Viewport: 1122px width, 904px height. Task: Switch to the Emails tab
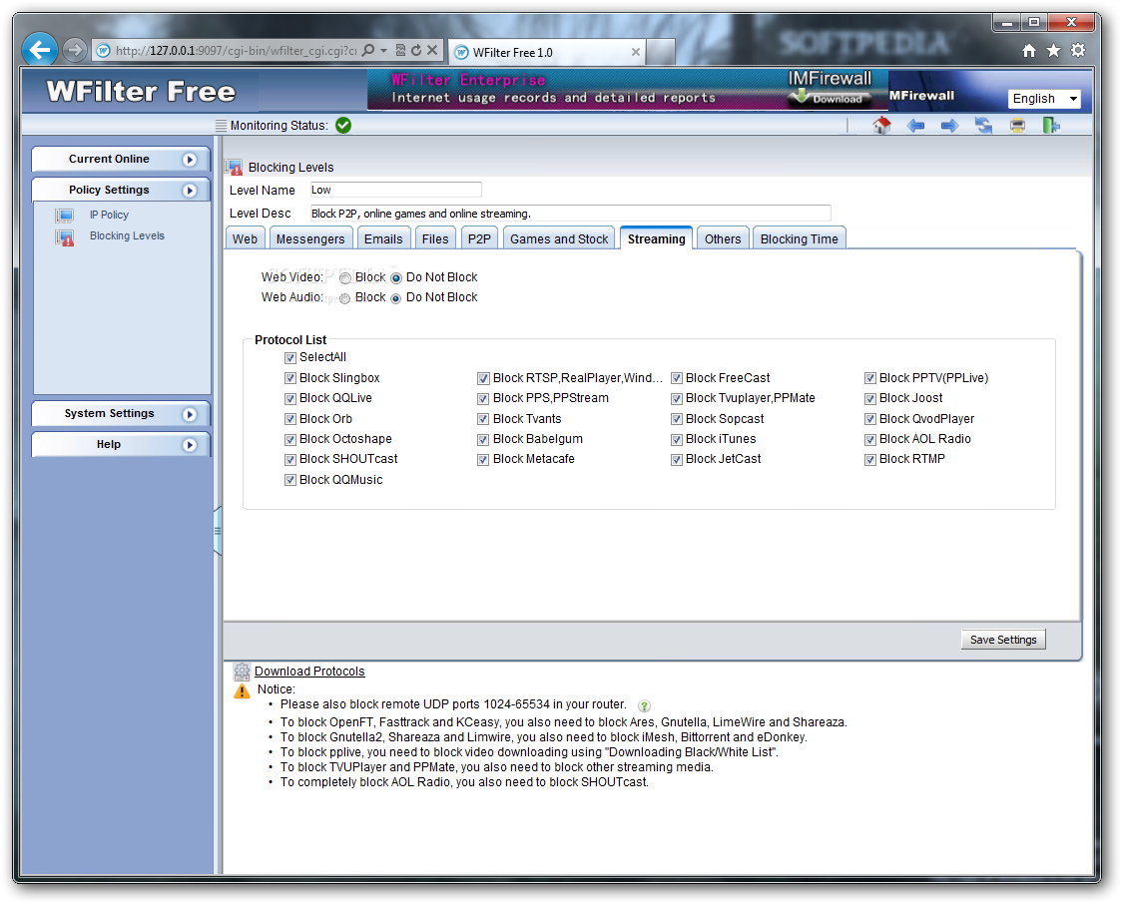click(383, 238)
